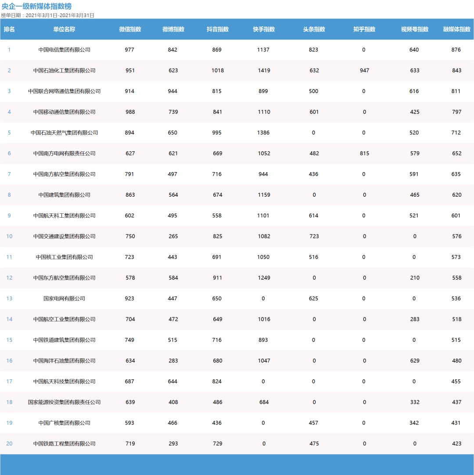Select 国家电网有限公司 row name
The width and height of the screenshot is (474, 475).
tap(64, 299)
